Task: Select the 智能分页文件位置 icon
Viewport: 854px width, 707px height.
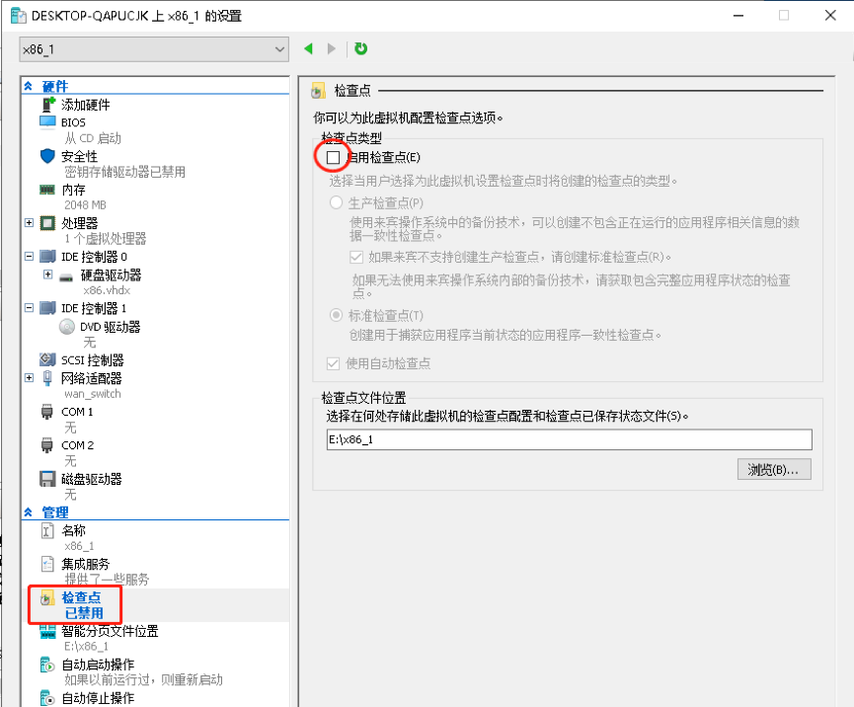Action: coord(48,632)
